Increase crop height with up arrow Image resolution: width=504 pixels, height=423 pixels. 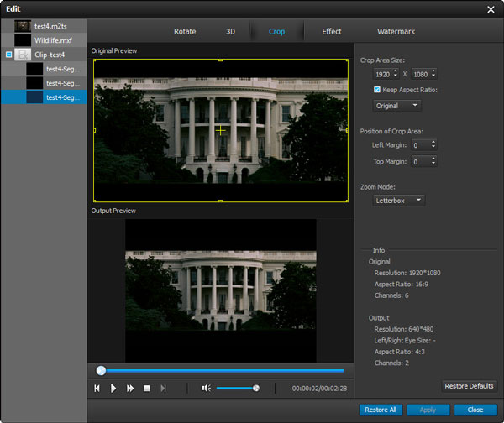(x=433, y=71)
